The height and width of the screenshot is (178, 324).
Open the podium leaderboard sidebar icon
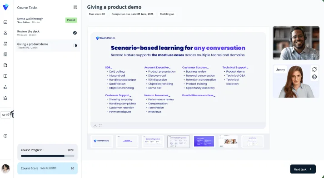coord(5,87)
